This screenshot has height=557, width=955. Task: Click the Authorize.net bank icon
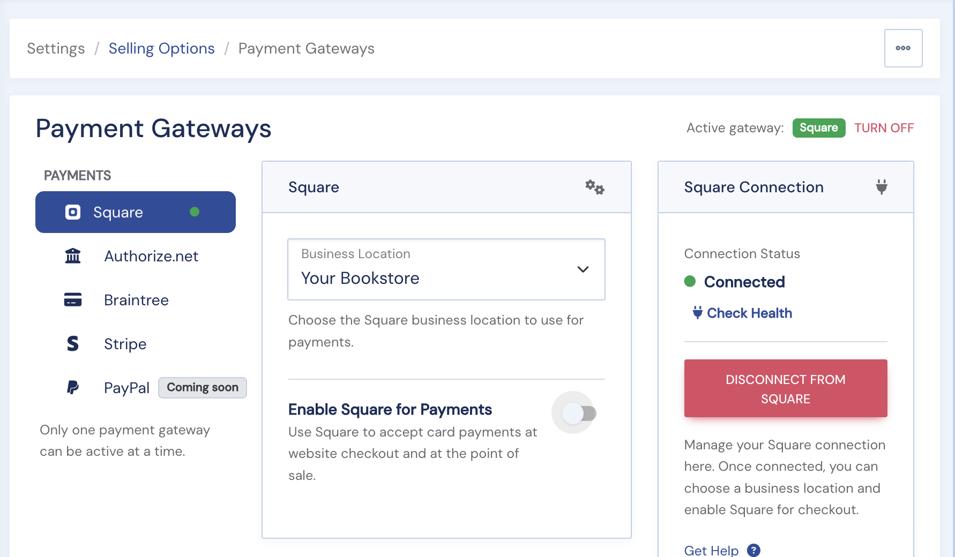tap(73, 256)
